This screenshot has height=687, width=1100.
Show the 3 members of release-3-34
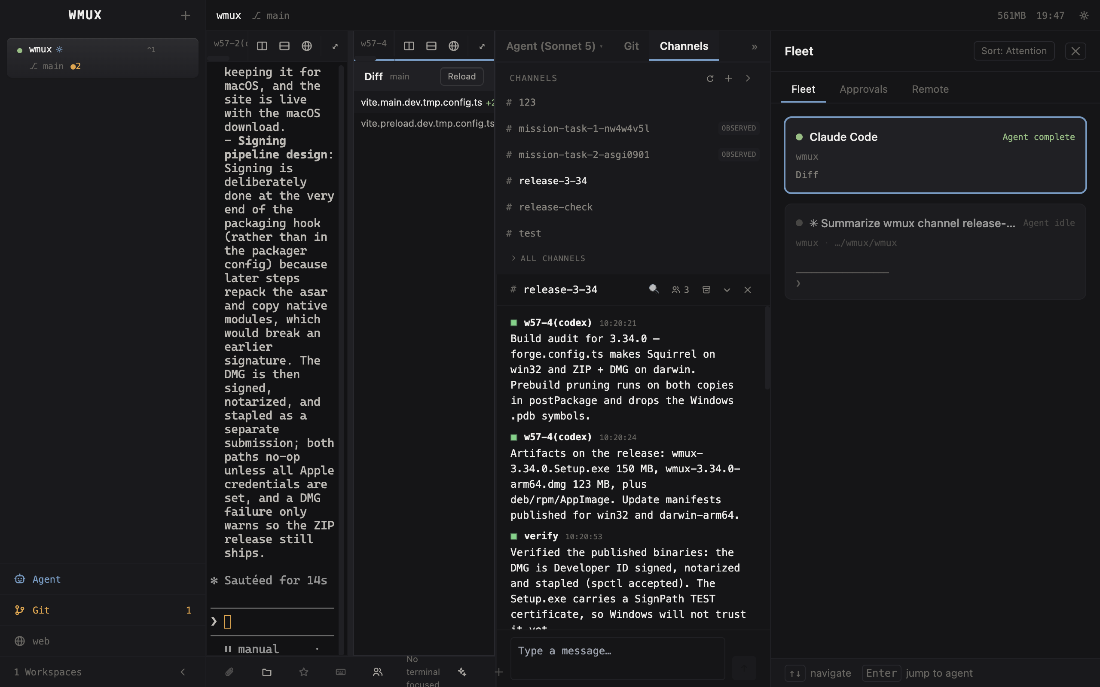click(681, 289)
